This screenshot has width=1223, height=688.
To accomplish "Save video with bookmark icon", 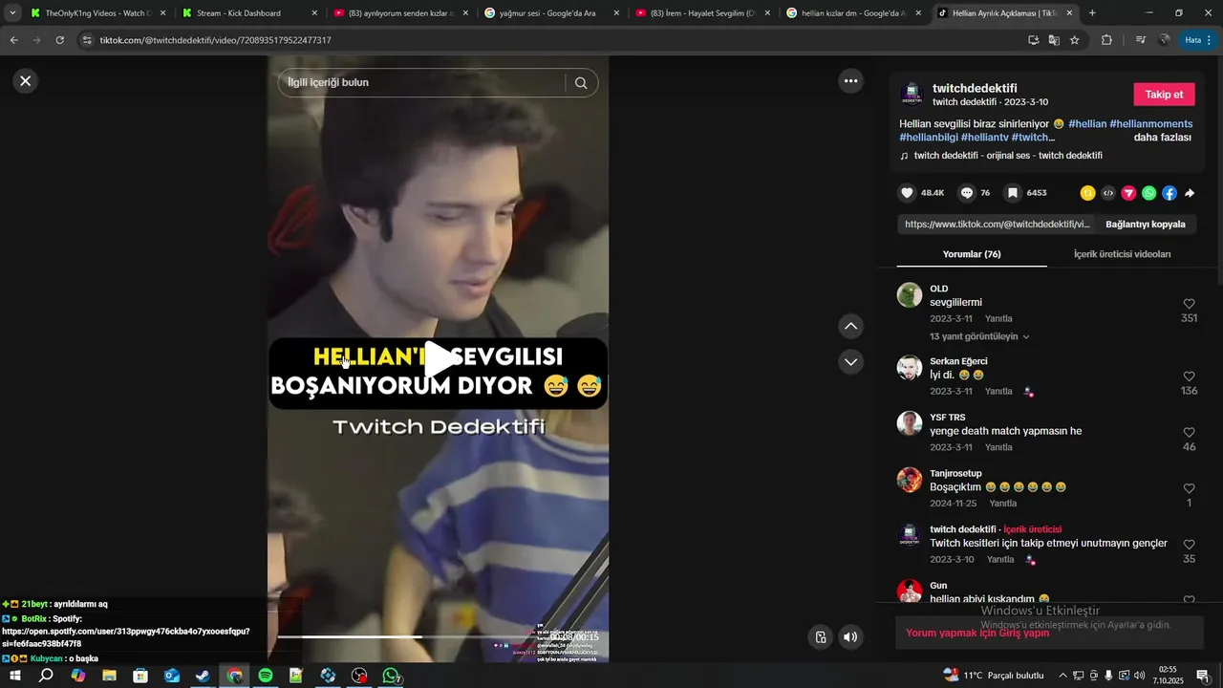I will [x=1012, y=193].
